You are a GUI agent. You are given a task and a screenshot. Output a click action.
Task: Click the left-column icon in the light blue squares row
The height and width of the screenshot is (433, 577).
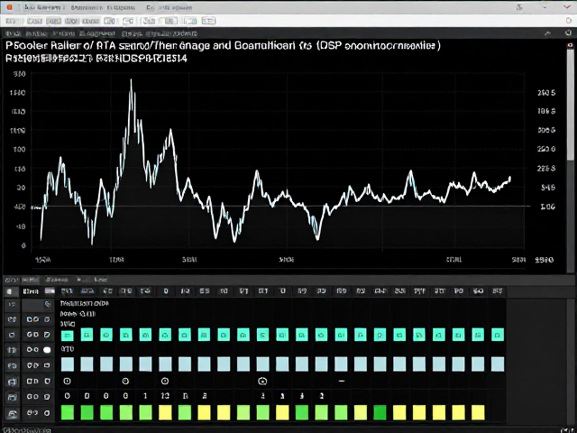(x=12, y=365)
